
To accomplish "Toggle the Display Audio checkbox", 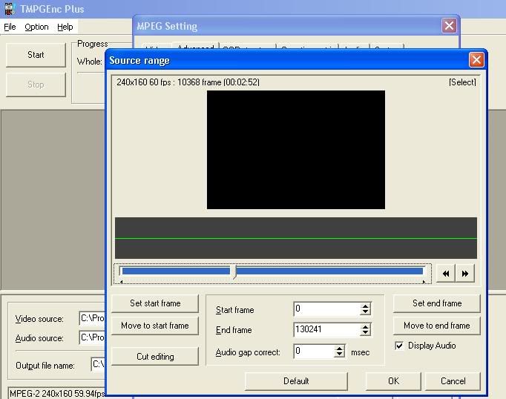I will tap(399, 346).
